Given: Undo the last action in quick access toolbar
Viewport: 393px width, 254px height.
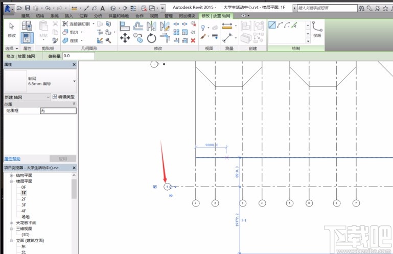Looking at the screenshot, I should point(48,8).
